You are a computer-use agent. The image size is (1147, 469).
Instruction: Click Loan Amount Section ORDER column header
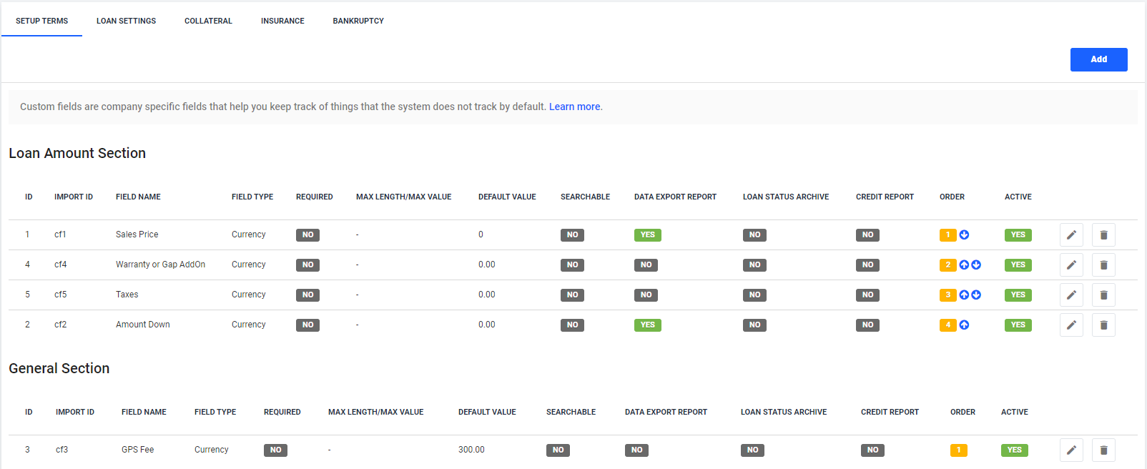(952, 197)
